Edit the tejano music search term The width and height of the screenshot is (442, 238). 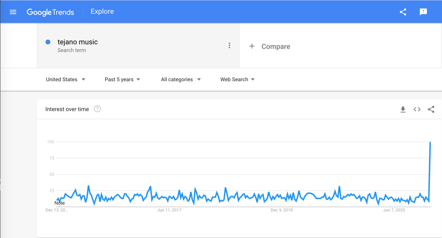click(x=78, y=42)
